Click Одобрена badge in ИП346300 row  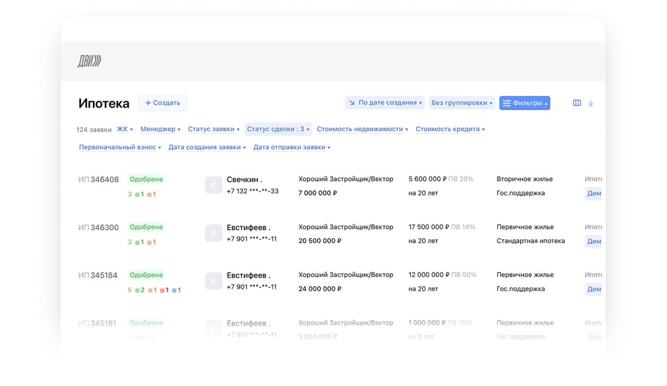click(146, 227)
